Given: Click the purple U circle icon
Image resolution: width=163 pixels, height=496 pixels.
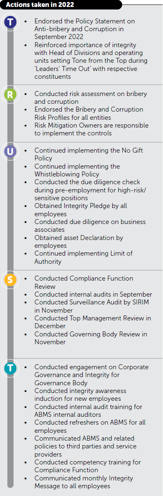Looking at the screenshot, I should coord(10,152).
